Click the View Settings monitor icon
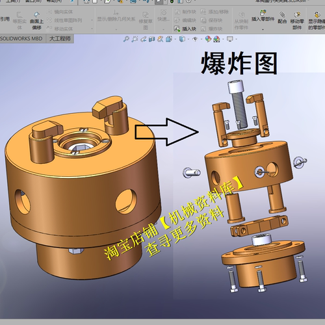The height and width of the screenshot is (325, 325). pyautogui.click(x=230, y=39)
